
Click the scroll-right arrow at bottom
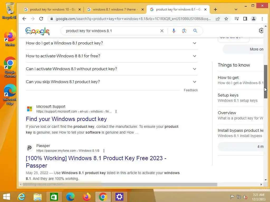tap(261, 184)
